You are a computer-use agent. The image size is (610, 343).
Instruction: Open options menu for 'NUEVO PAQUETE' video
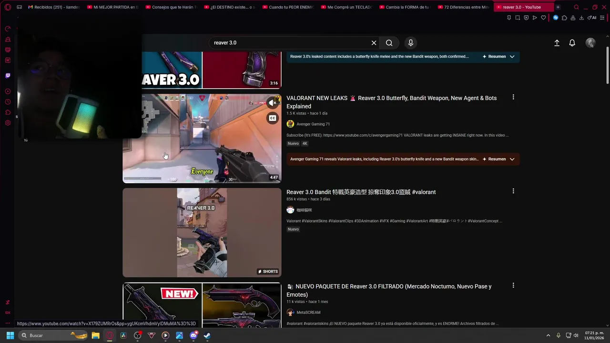(513, 285)
